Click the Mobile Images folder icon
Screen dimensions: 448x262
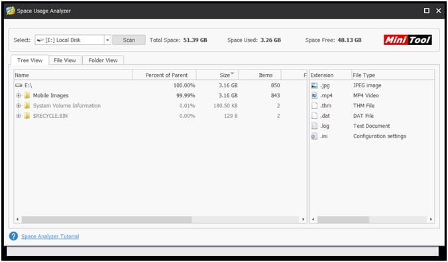click(x=27, y=95)
